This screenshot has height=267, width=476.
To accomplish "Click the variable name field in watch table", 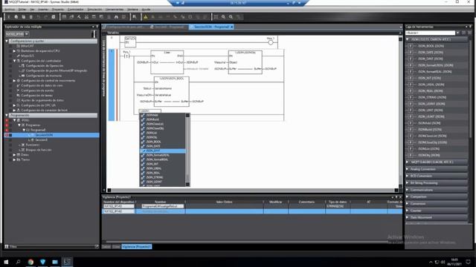I will tap(163, 206).
